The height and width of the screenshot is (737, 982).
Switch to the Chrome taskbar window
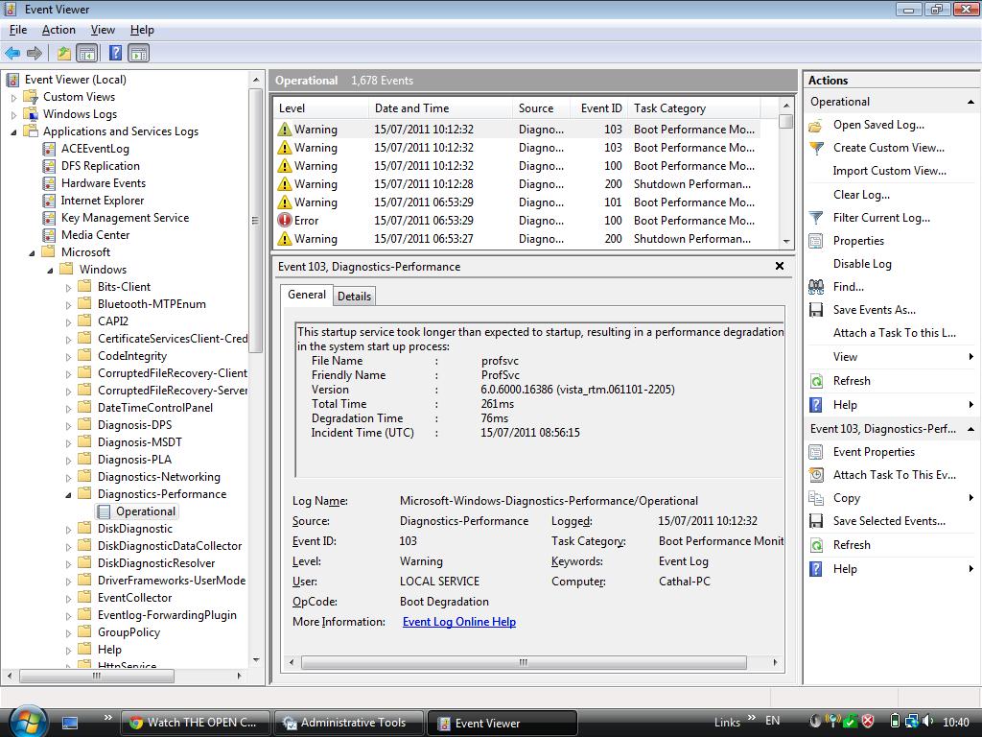[x=195, y=723]
